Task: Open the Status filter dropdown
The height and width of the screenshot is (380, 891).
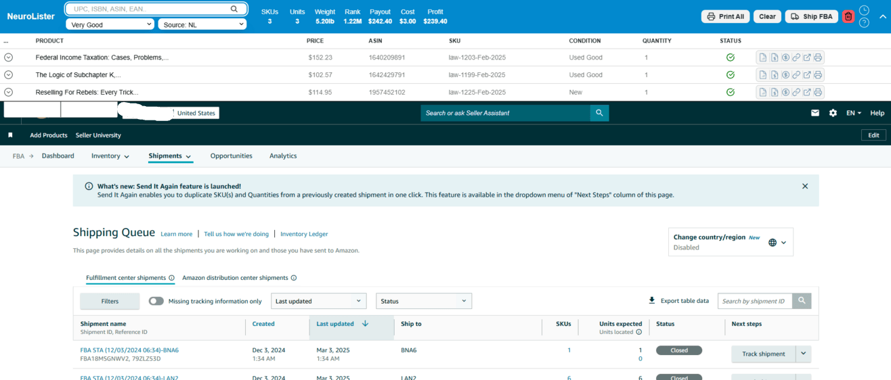Action: coord(423,301)
